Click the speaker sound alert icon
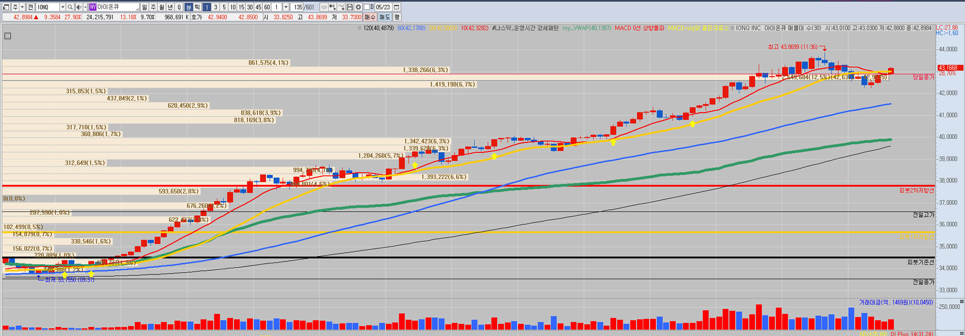 [x=79, y=7]
